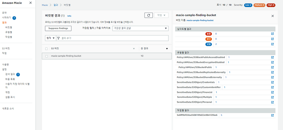Click the refresh button icon

(148, 15)
